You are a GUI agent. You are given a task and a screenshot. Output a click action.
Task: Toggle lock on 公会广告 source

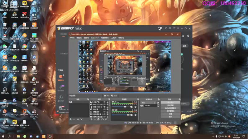(107, 102)
